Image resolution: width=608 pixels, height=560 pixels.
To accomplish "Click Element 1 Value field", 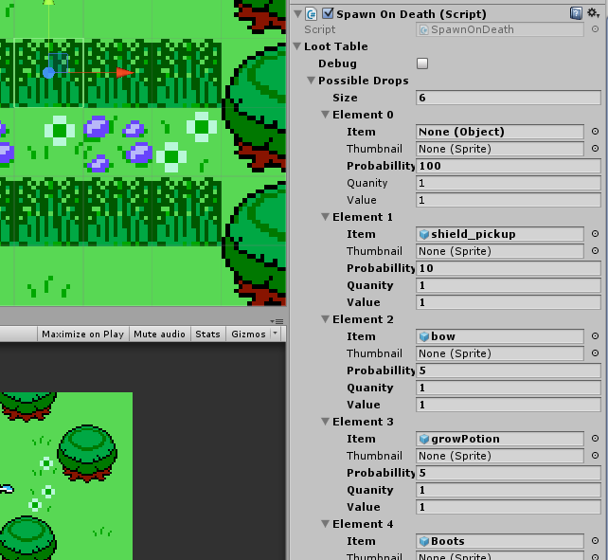I will tap(509, 302).
